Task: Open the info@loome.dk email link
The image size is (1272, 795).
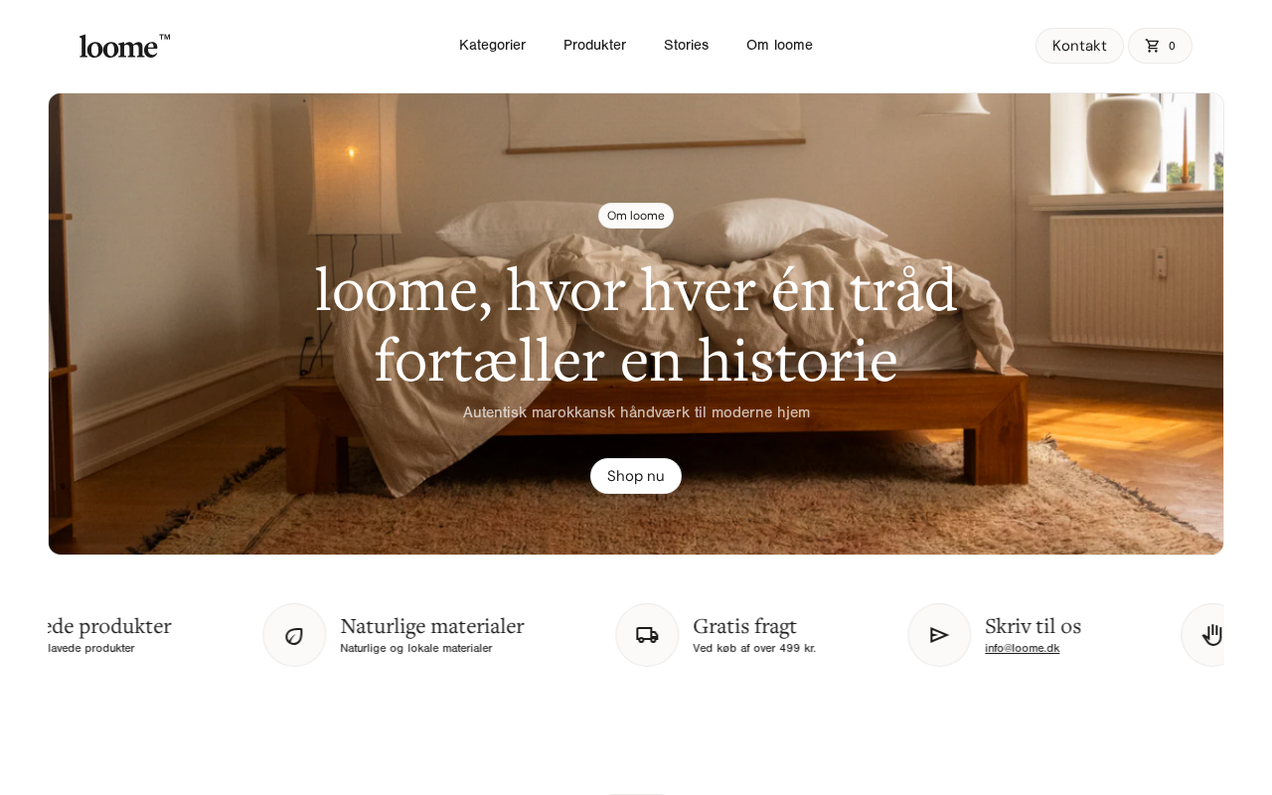Action: coord(1022,648)
